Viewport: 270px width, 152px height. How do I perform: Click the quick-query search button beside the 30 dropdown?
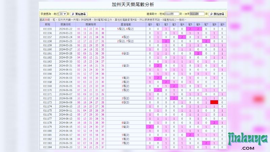tap(79, 14)
